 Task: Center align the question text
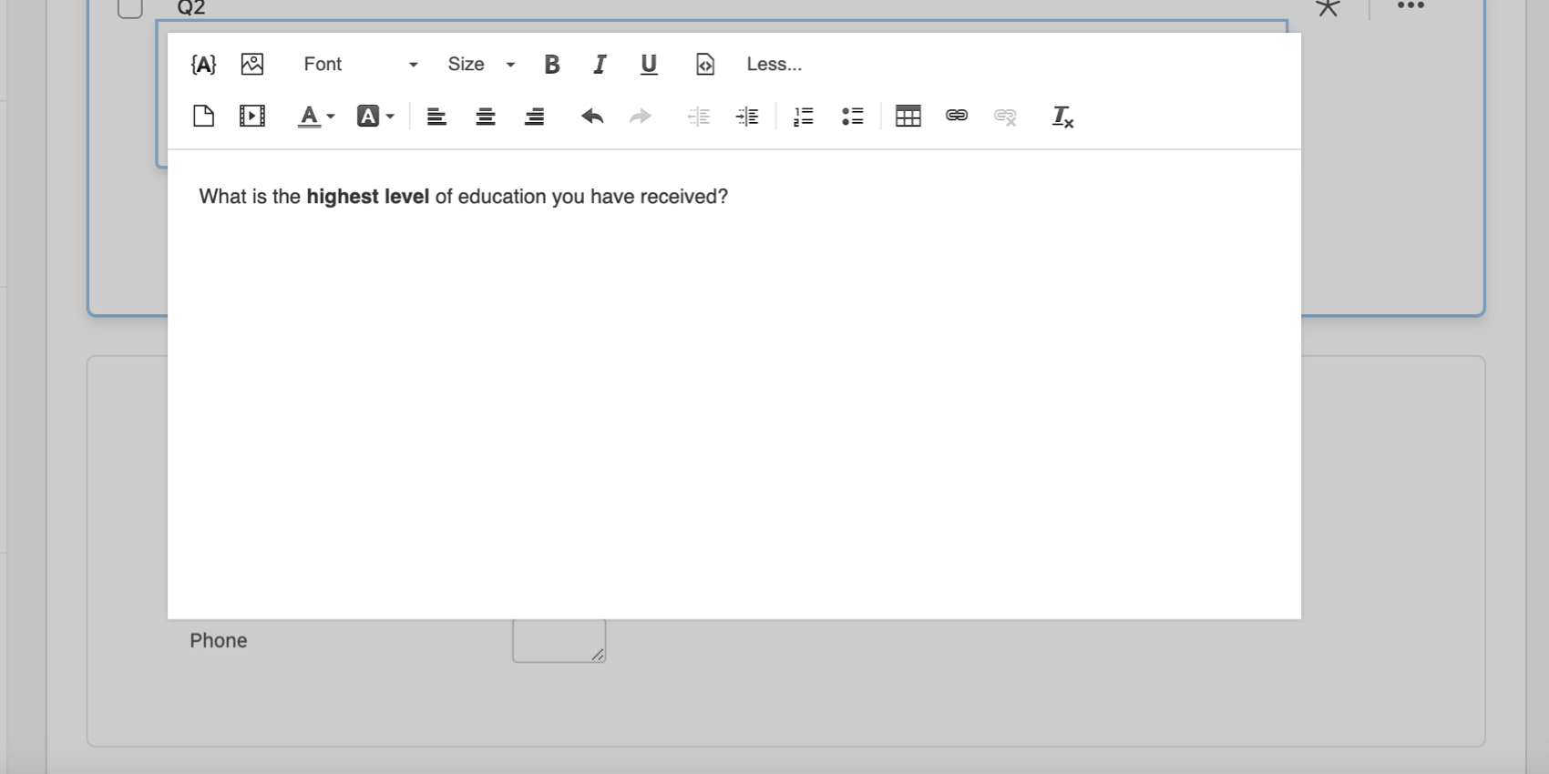(486, 116)
